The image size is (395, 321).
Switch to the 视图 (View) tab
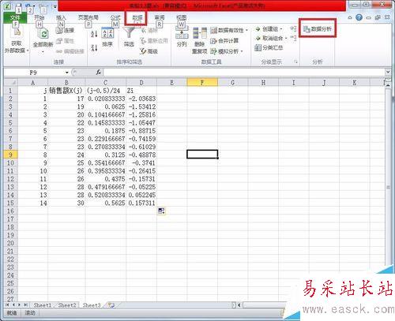pos(181,17)
